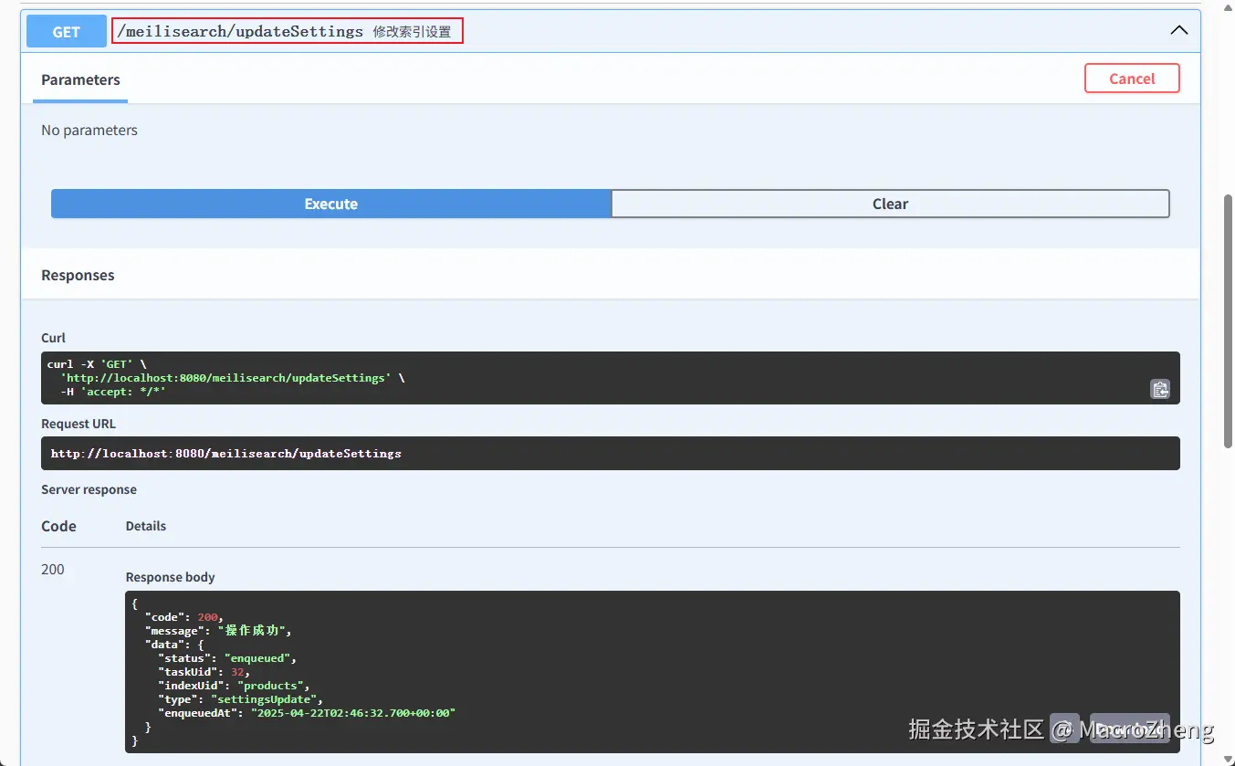This screenshot has width=1235, height=766.
Task: Clear the response with Clear button
Action: 890,204
